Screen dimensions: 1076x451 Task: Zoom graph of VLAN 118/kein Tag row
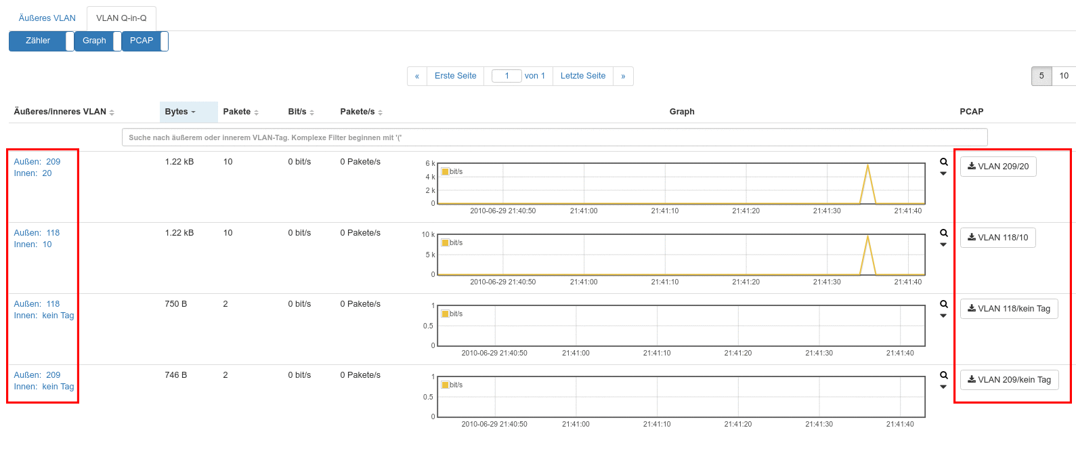(x=943, y=304)
